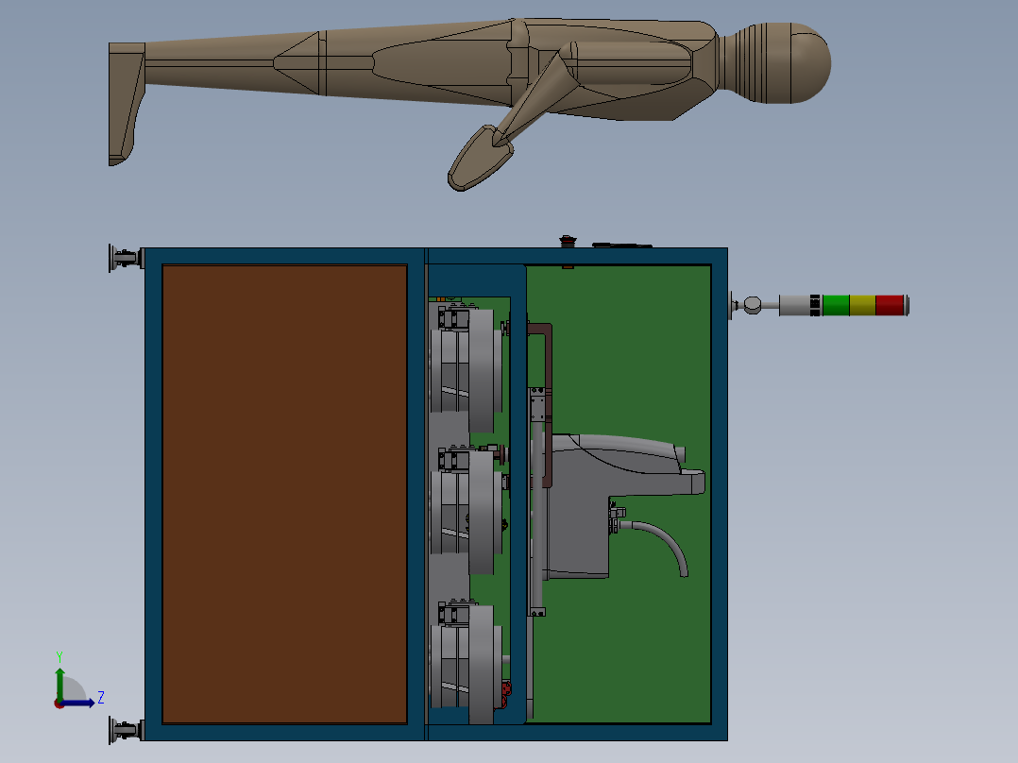
Task: Click the yellow segment of signal tower light
Action: pyautogui.click(x=862, y=305)
